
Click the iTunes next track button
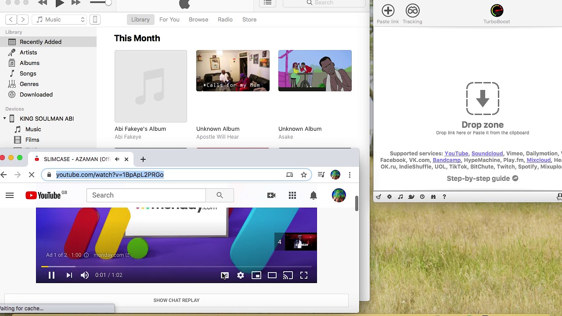(76, 3)
